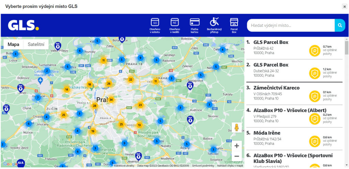Open the cluster marker labeled 19
Image resolution: width=349 pixels, height=169 pixels.
pos(93,131)
